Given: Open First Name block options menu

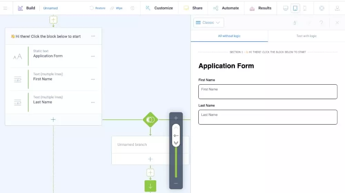Looking at the screenshot, I should [93, 79].
